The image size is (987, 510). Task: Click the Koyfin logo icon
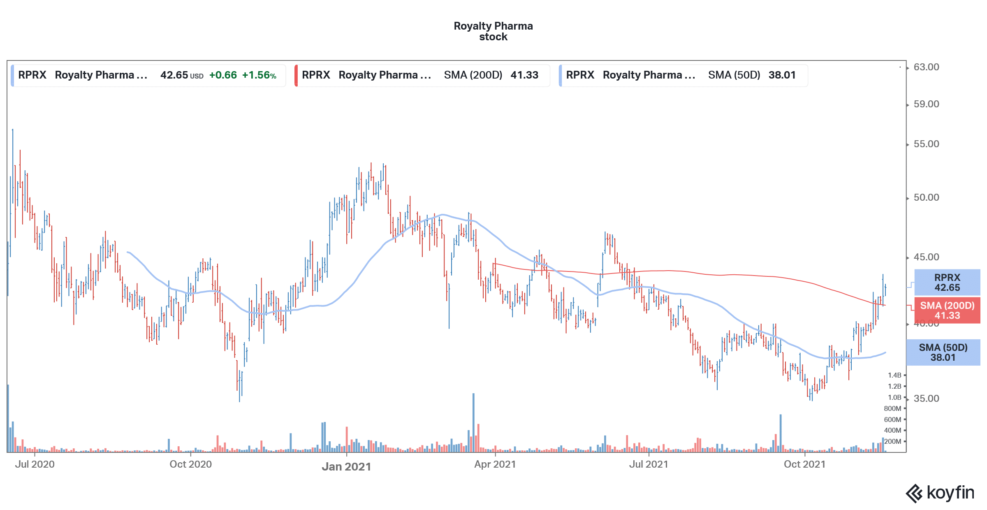tap(915, 493)
